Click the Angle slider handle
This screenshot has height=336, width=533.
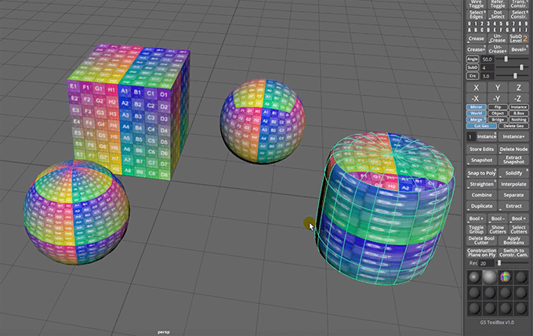[506, 59]
